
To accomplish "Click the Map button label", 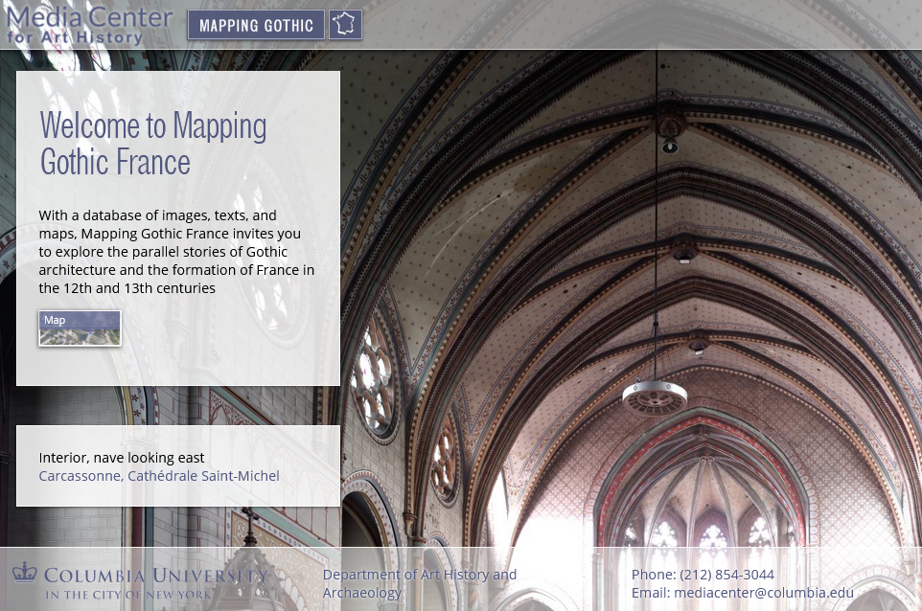I will (x=55, y=320).
